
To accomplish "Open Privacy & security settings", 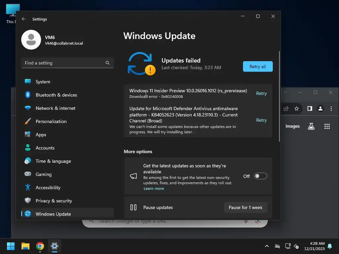I will tap(68, 201).
